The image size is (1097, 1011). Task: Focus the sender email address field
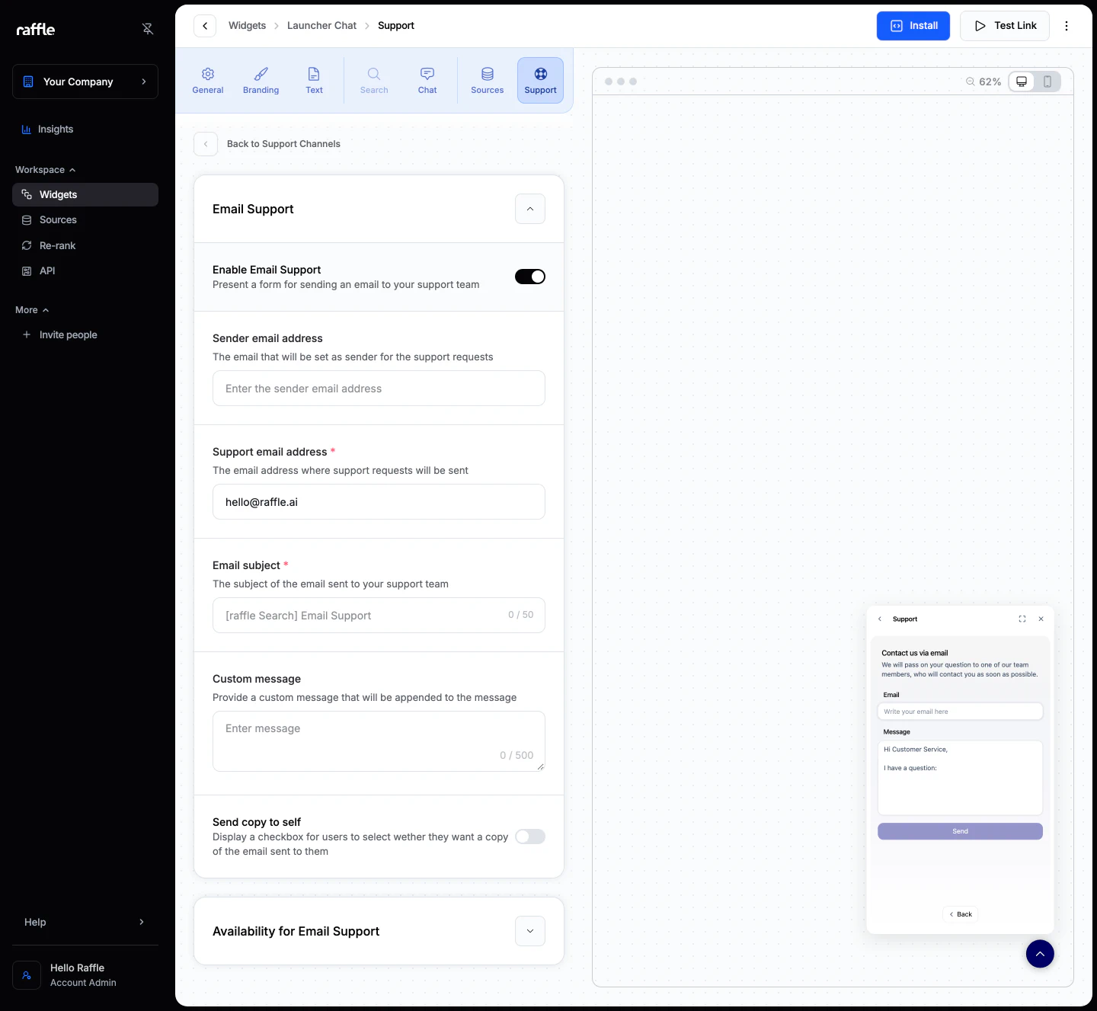[x=379, y=389]
